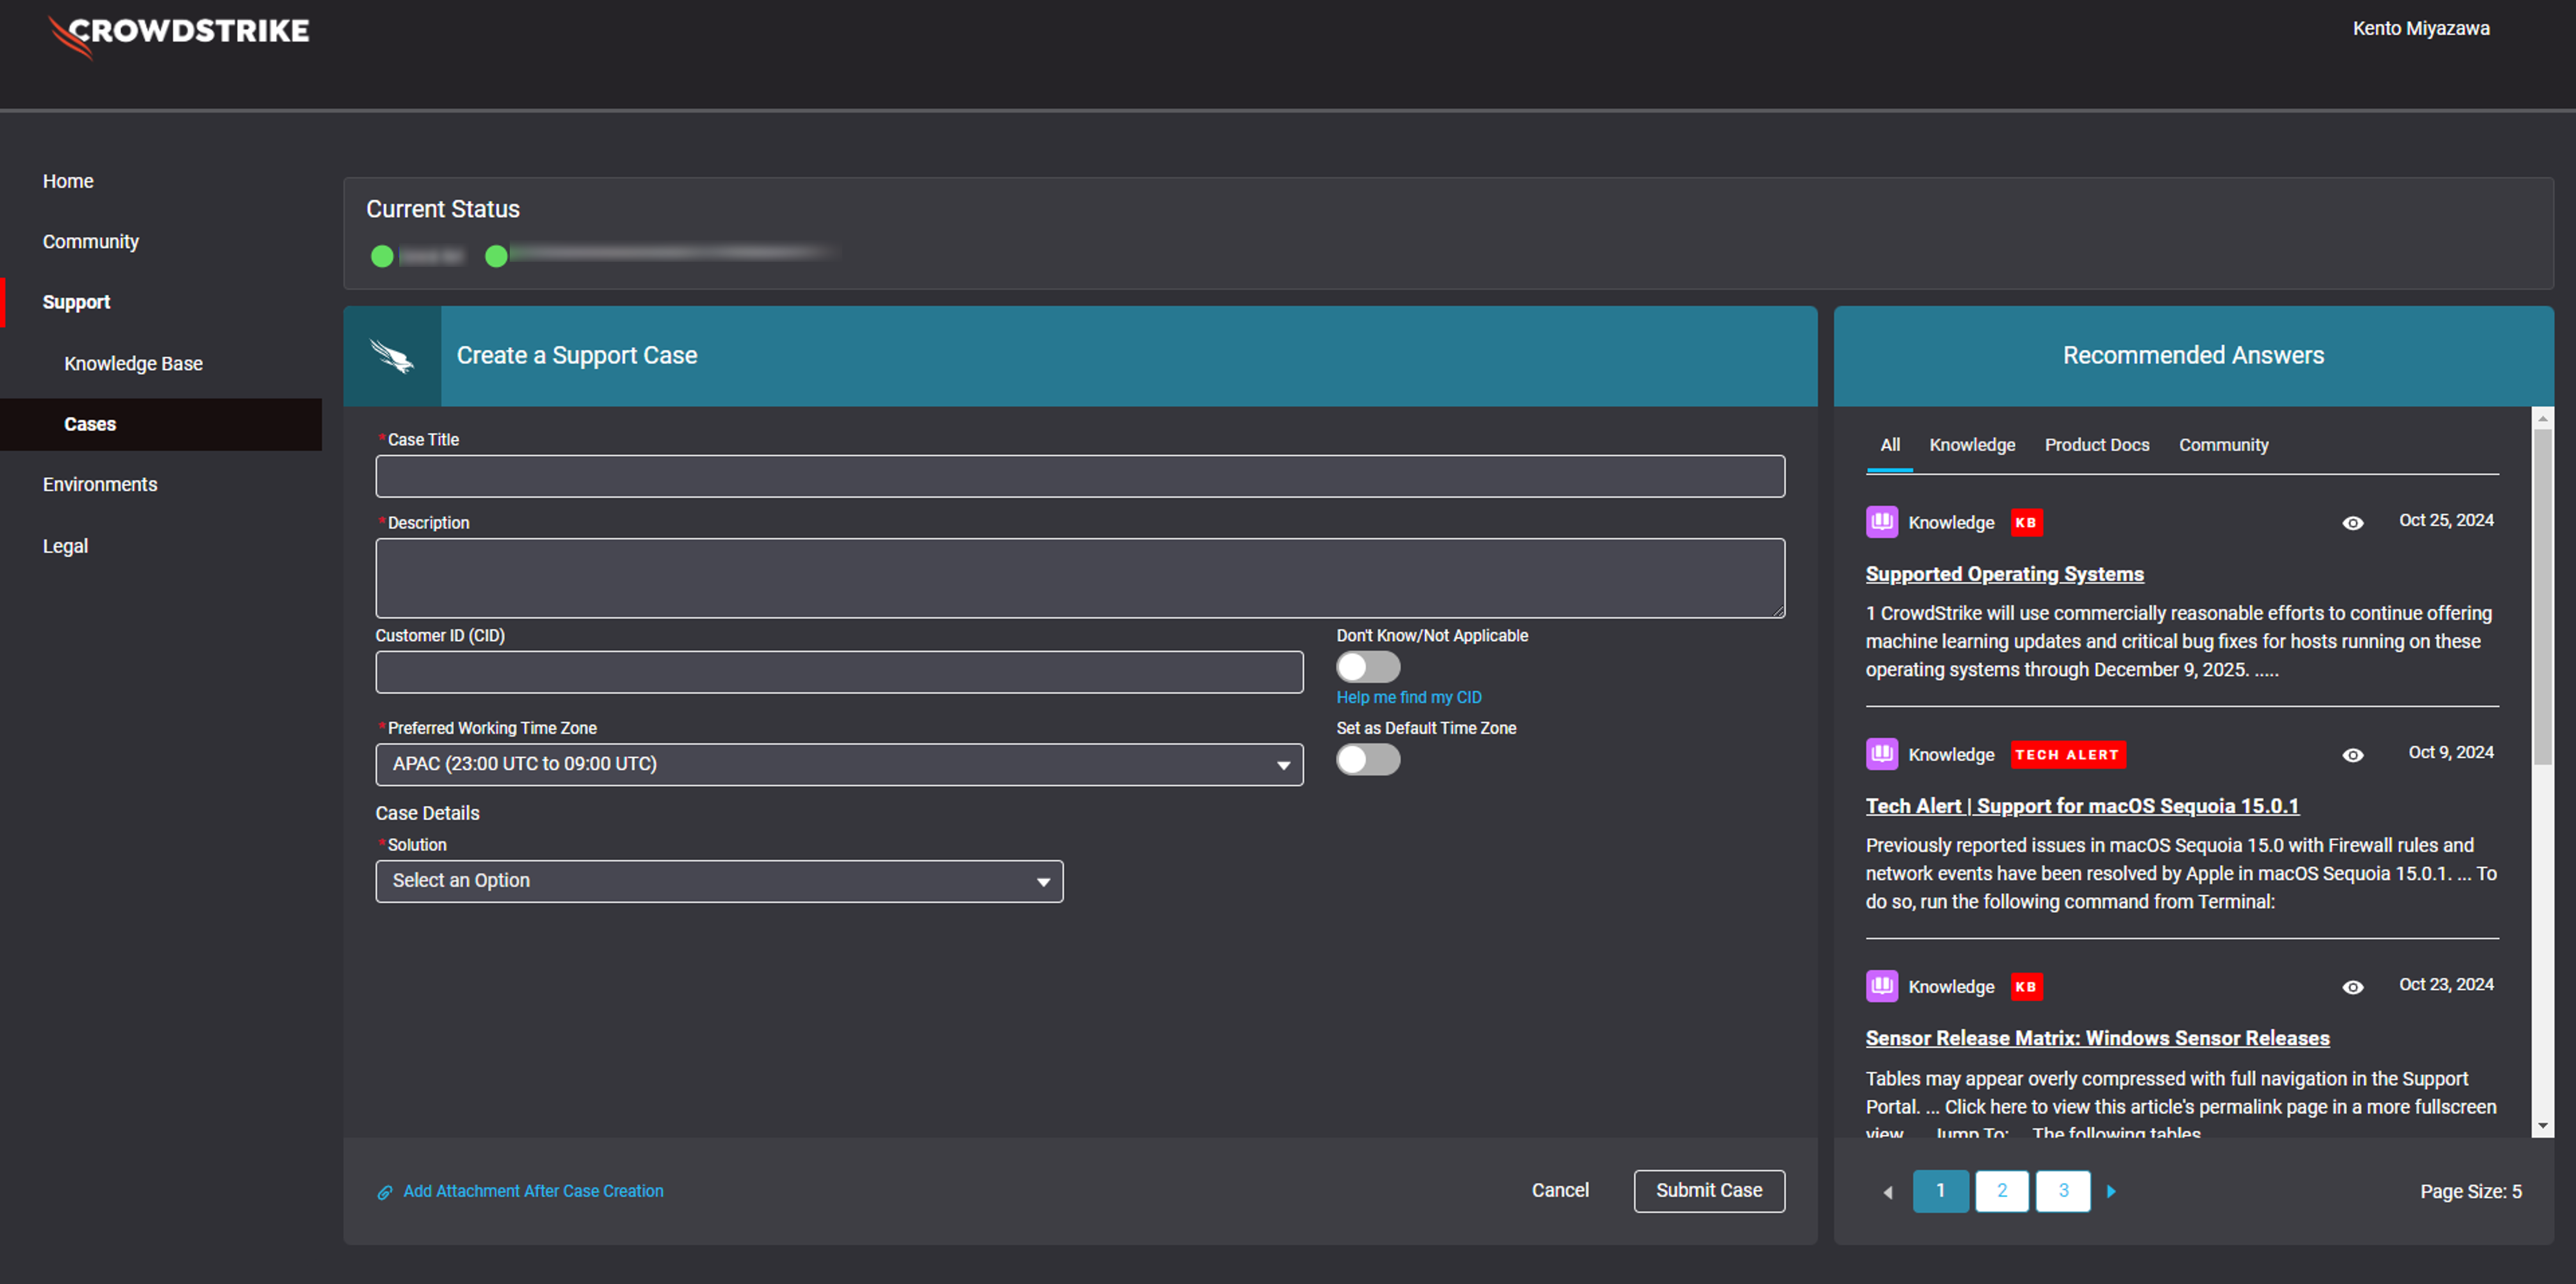The width and height of the screenshot is (2576, 1284).
Task: Click the paperclip attachment icon
Action: [x=384, y=1192]
